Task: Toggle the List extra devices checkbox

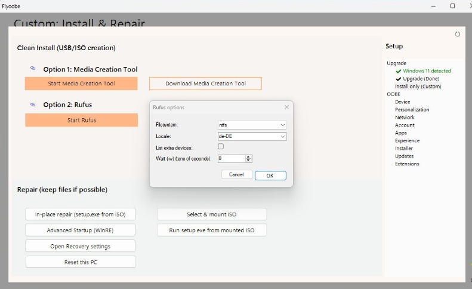Action: [221, 146]
